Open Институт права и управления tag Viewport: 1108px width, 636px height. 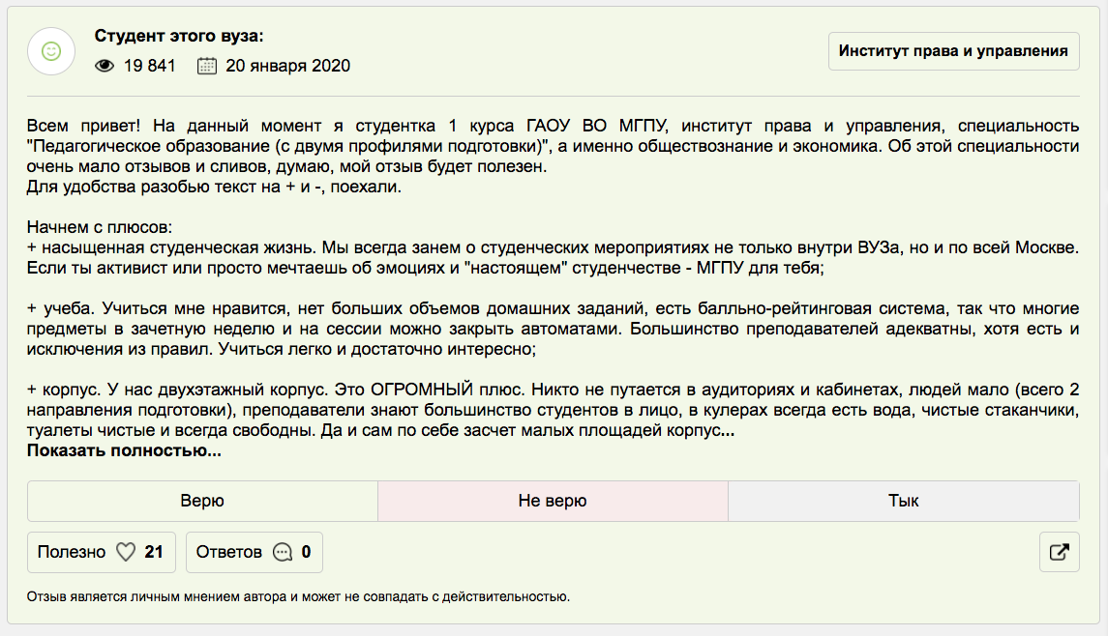coord(953,50)
